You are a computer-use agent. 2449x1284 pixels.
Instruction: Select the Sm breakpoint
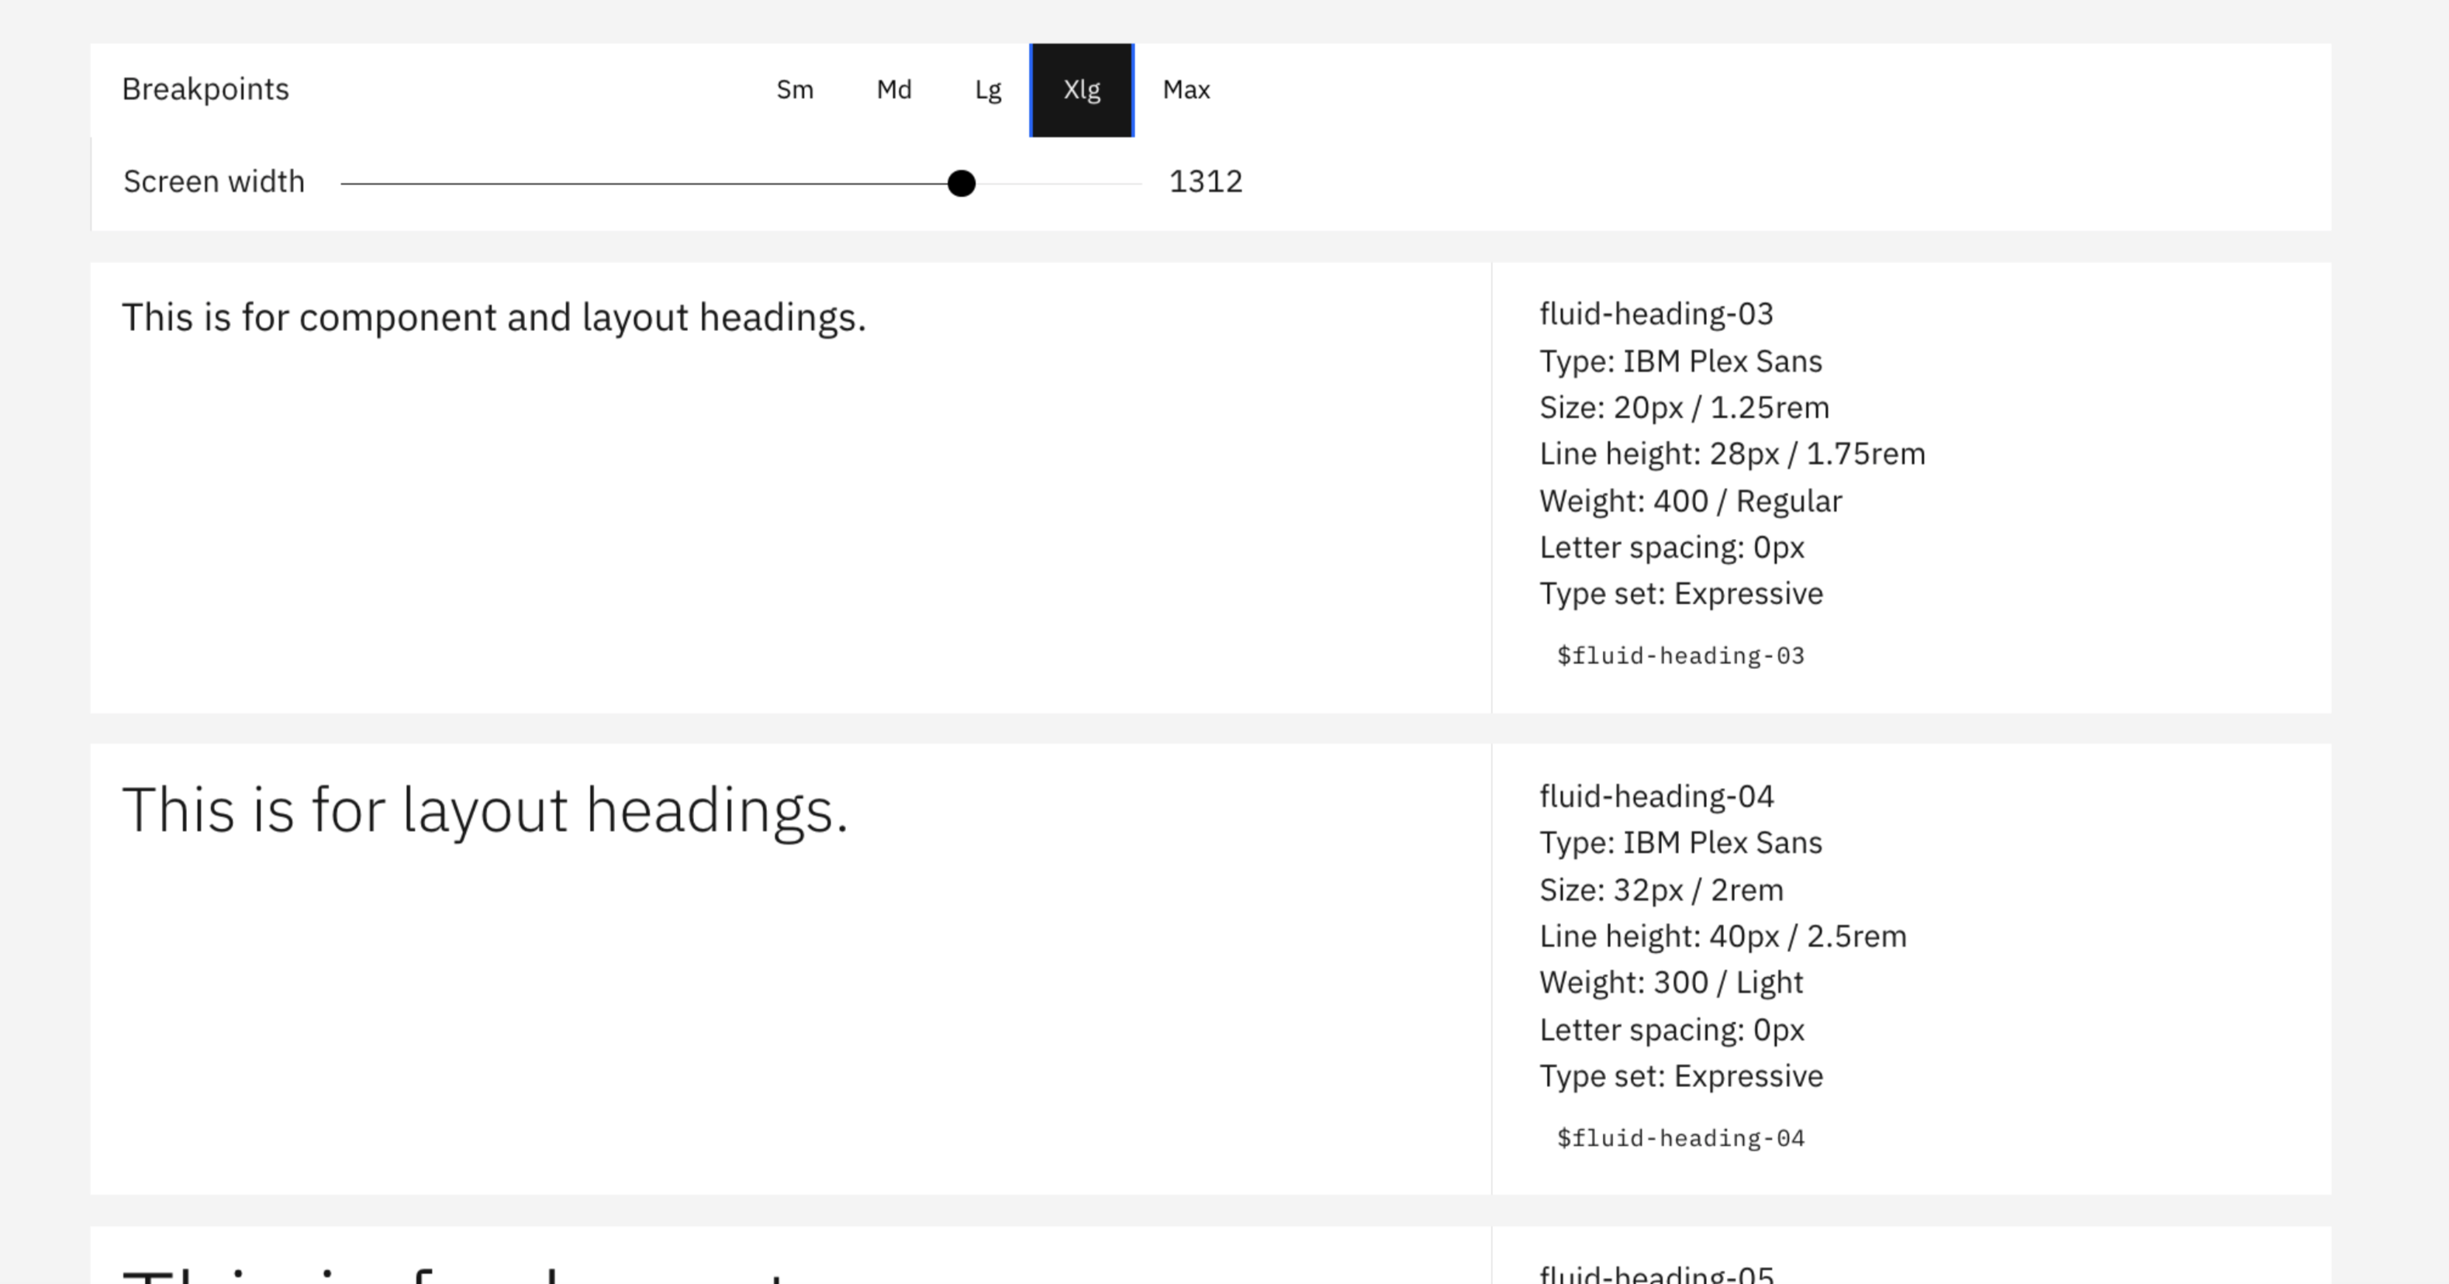pos(795,89)
